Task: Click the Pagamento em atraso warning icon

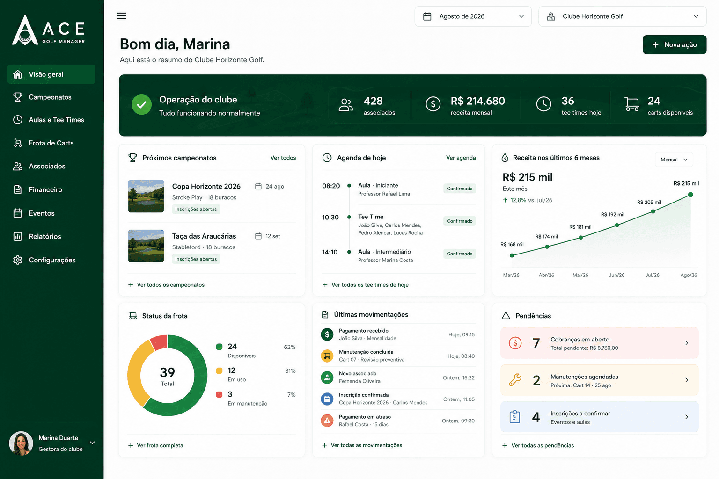Action: pyautogui.click(x=327, y=421)
